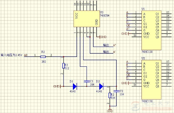Viewport: 174px width, 113px height.
Task: Click the GND symbol left of D1
Action: click(x=57, y=86)
